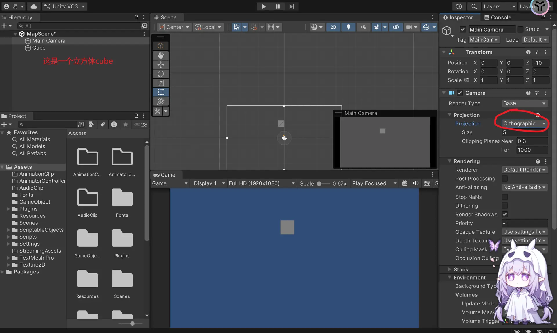
Task: Select the Move tool in Scene
Action: pos(160,64)
